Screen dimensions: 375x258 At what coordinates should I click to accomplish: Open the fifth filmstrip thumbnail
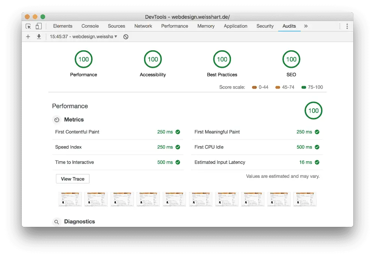point(174,199)
